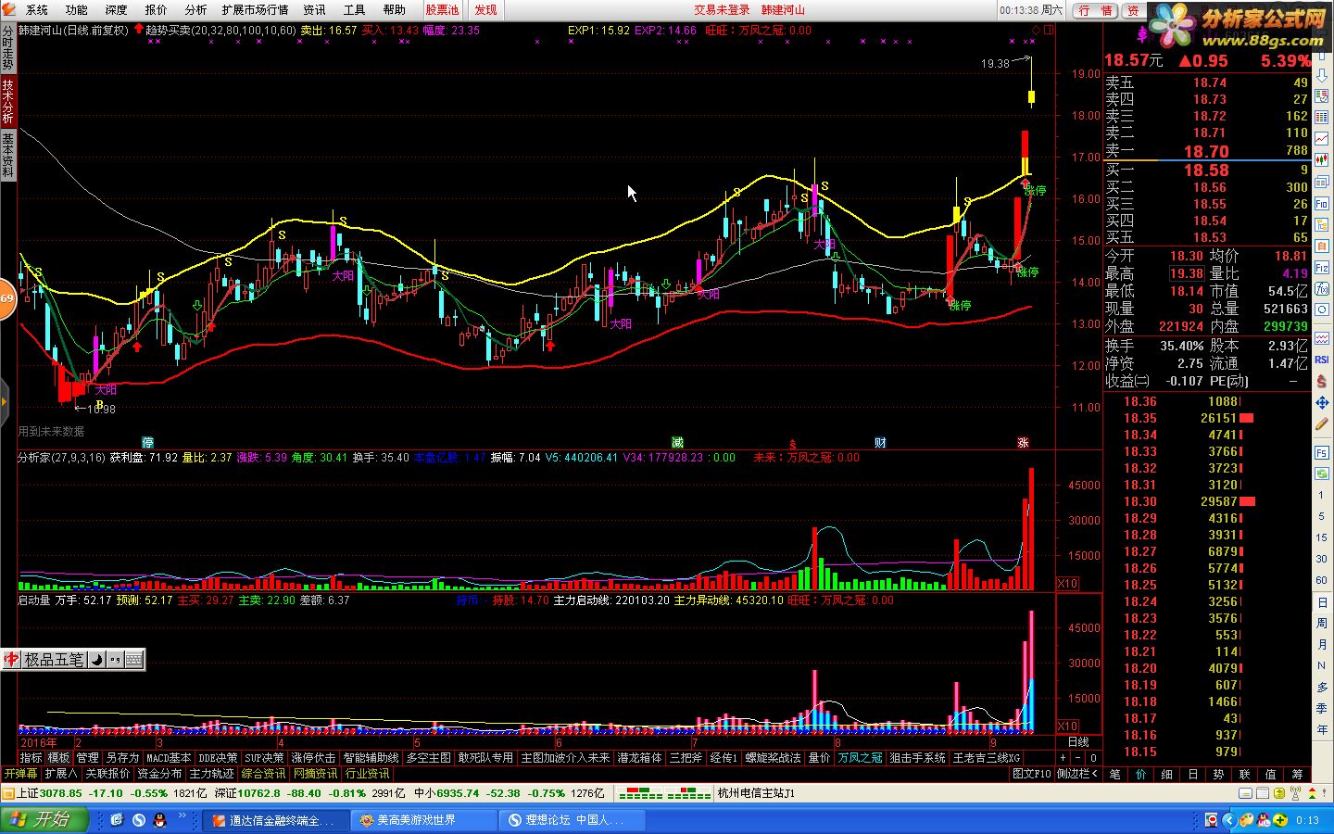Click the Fi2 sidebar icon
1334x834 pixels.
1322,269
